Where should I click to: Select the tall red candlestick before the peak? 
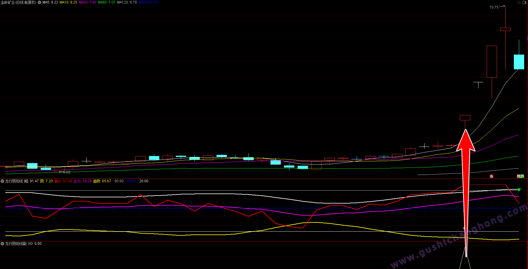[x=492, y=62]
